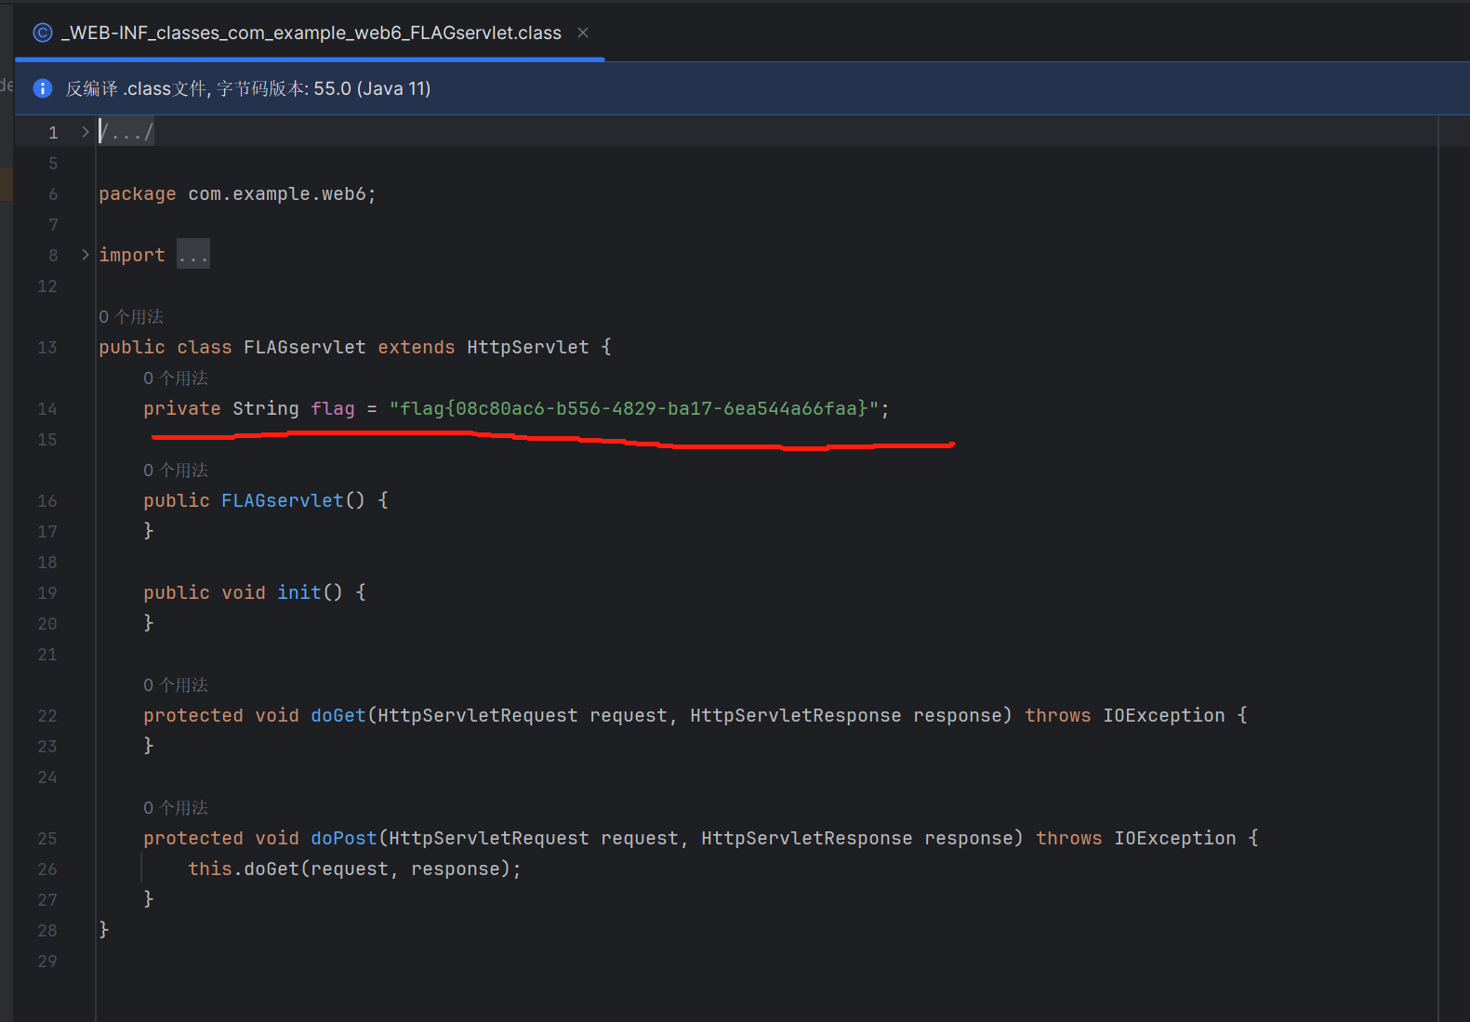
Task: Click usages hint above the flag field
Action: [x=176, y=378]
